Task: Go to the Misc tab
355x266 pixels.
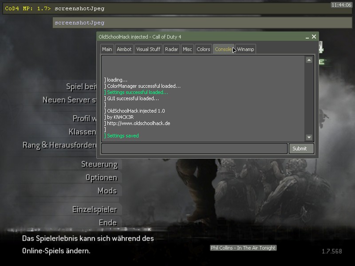Action: pos(187,49)
